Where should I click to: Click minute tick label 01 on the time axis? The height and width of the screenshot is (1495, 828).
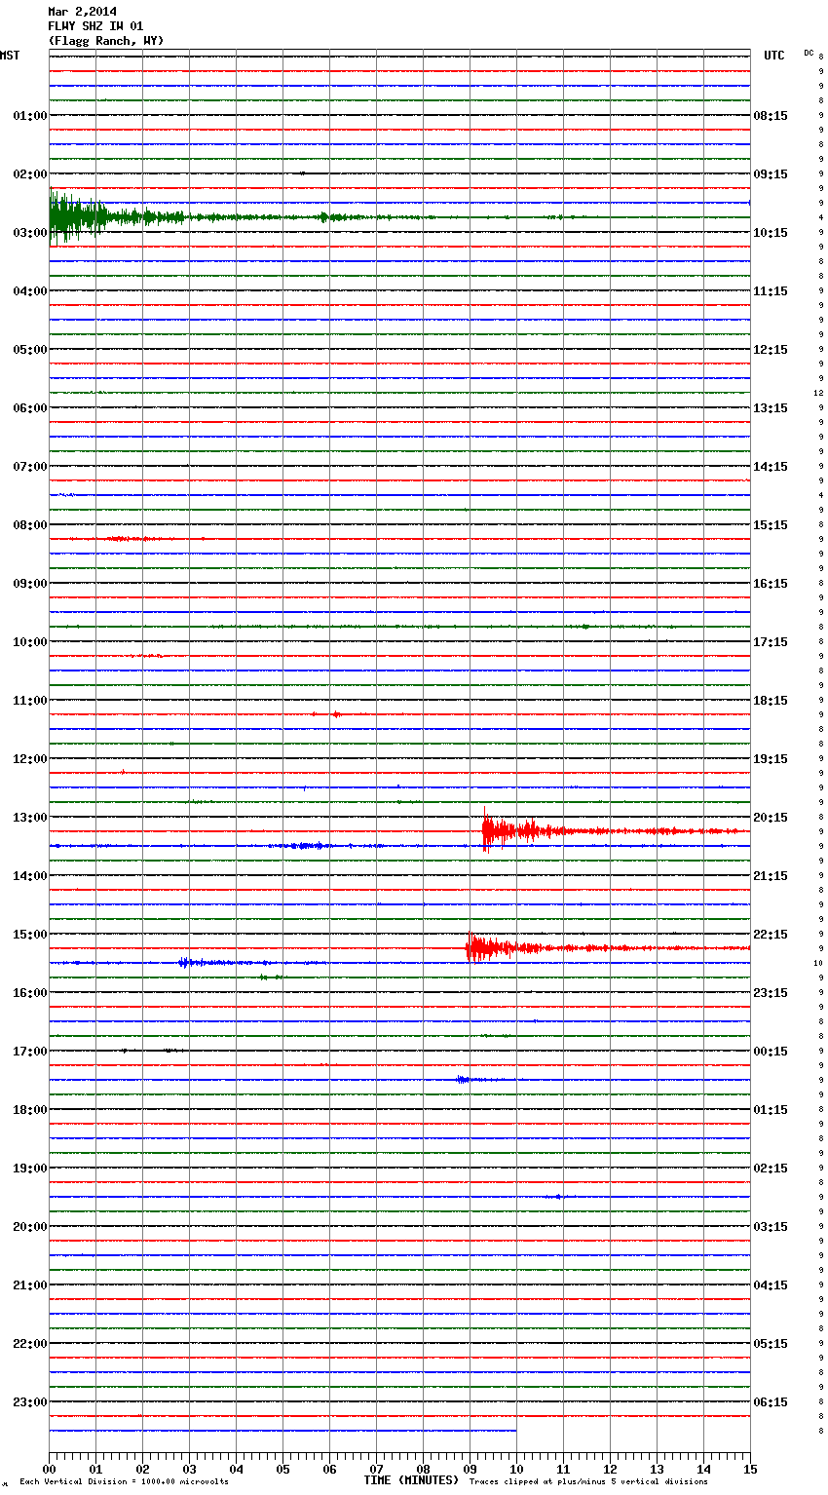tap(95, 1469)
